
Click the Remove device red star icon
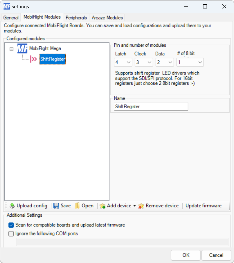tap(141, 206)
